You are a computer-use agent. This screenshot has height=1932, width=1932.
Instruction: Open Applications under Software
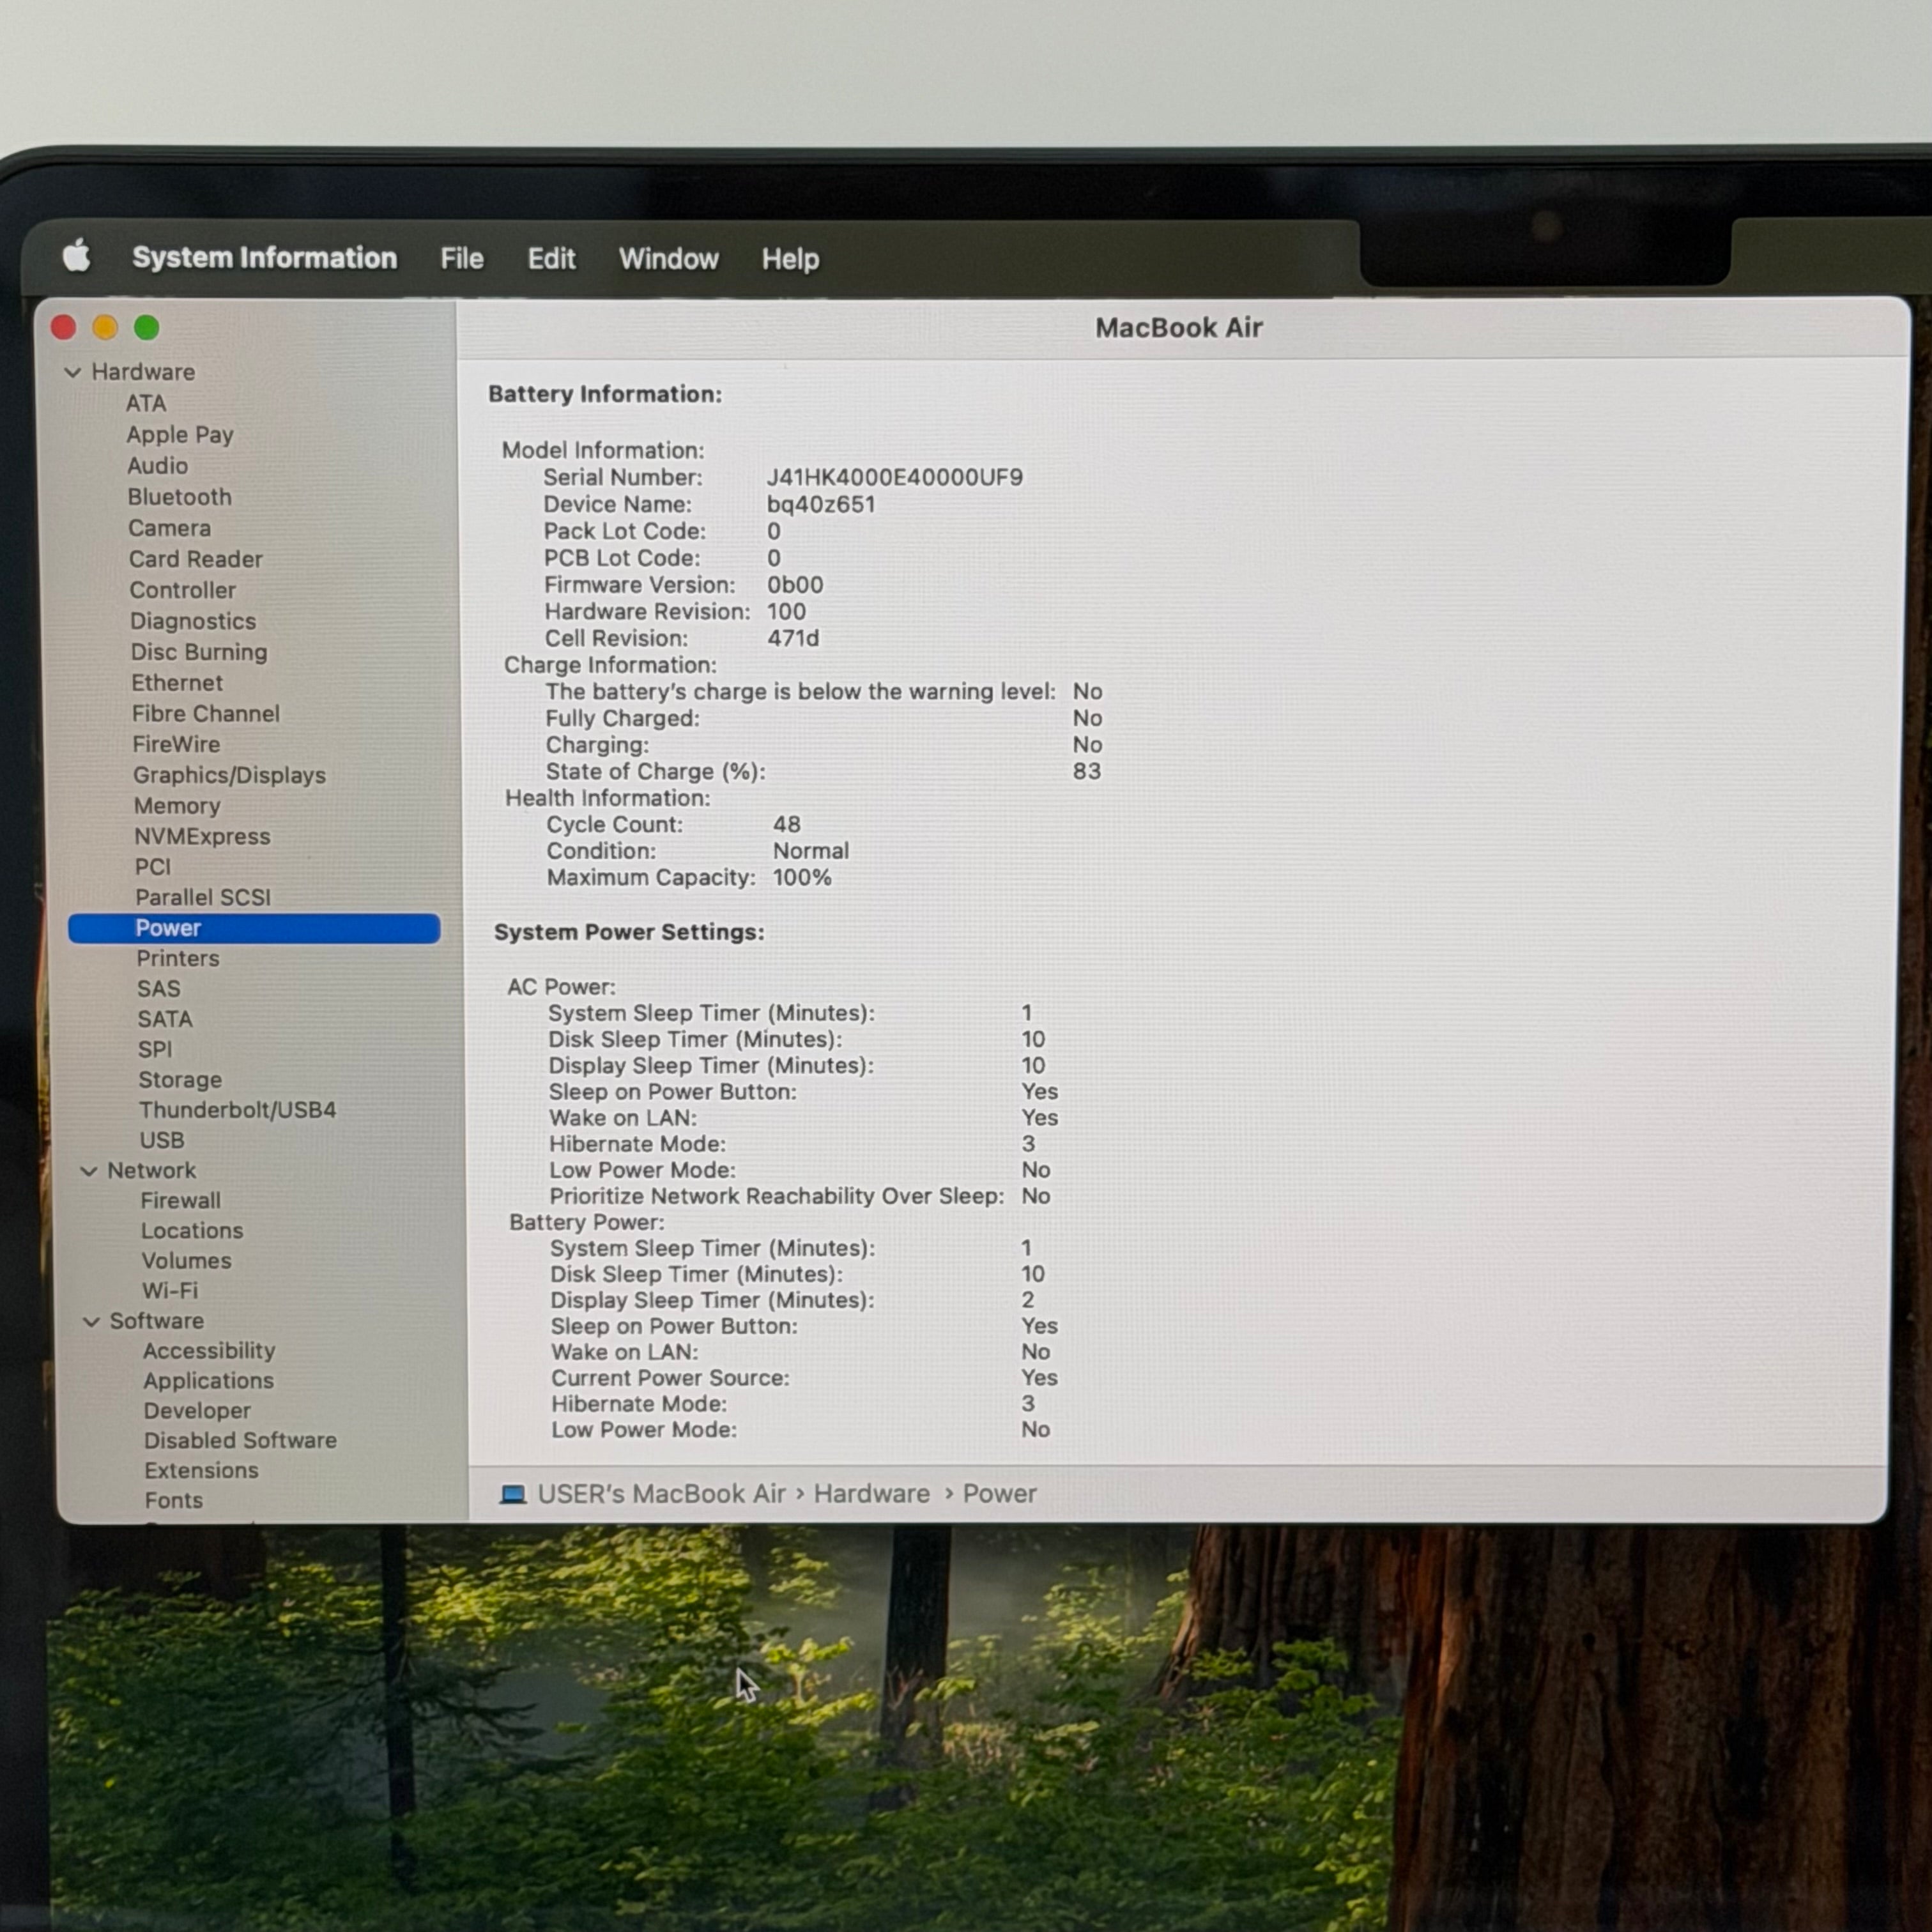(x=209, y=1381)
